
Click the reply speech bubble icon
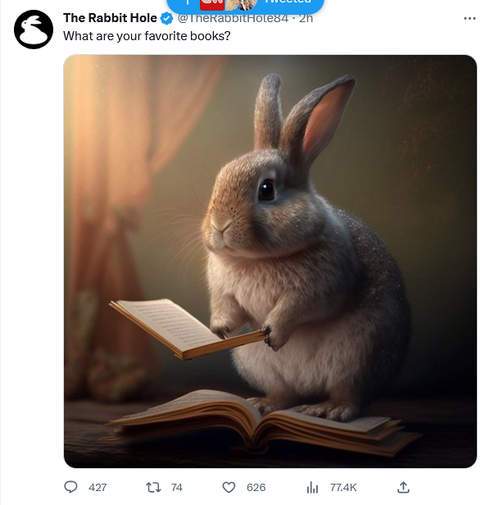[x=70, y=487]
